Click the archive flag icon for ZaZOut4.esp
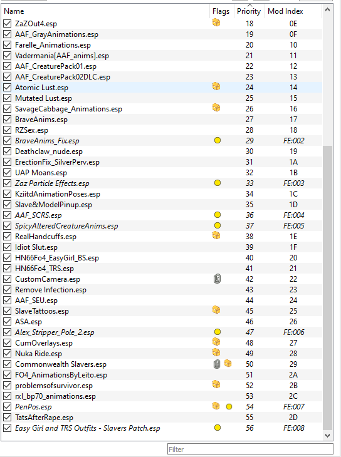 (x=216, y=23)
